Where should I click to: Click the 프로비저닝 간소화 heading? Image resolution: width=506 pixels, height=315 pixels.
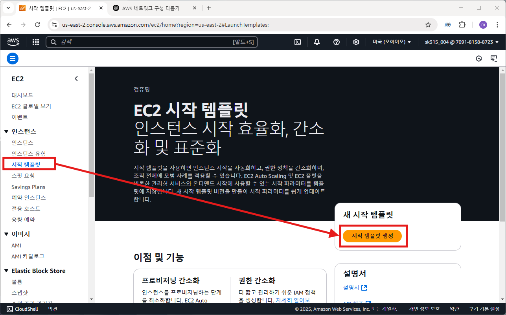click(x=171, y=281)
